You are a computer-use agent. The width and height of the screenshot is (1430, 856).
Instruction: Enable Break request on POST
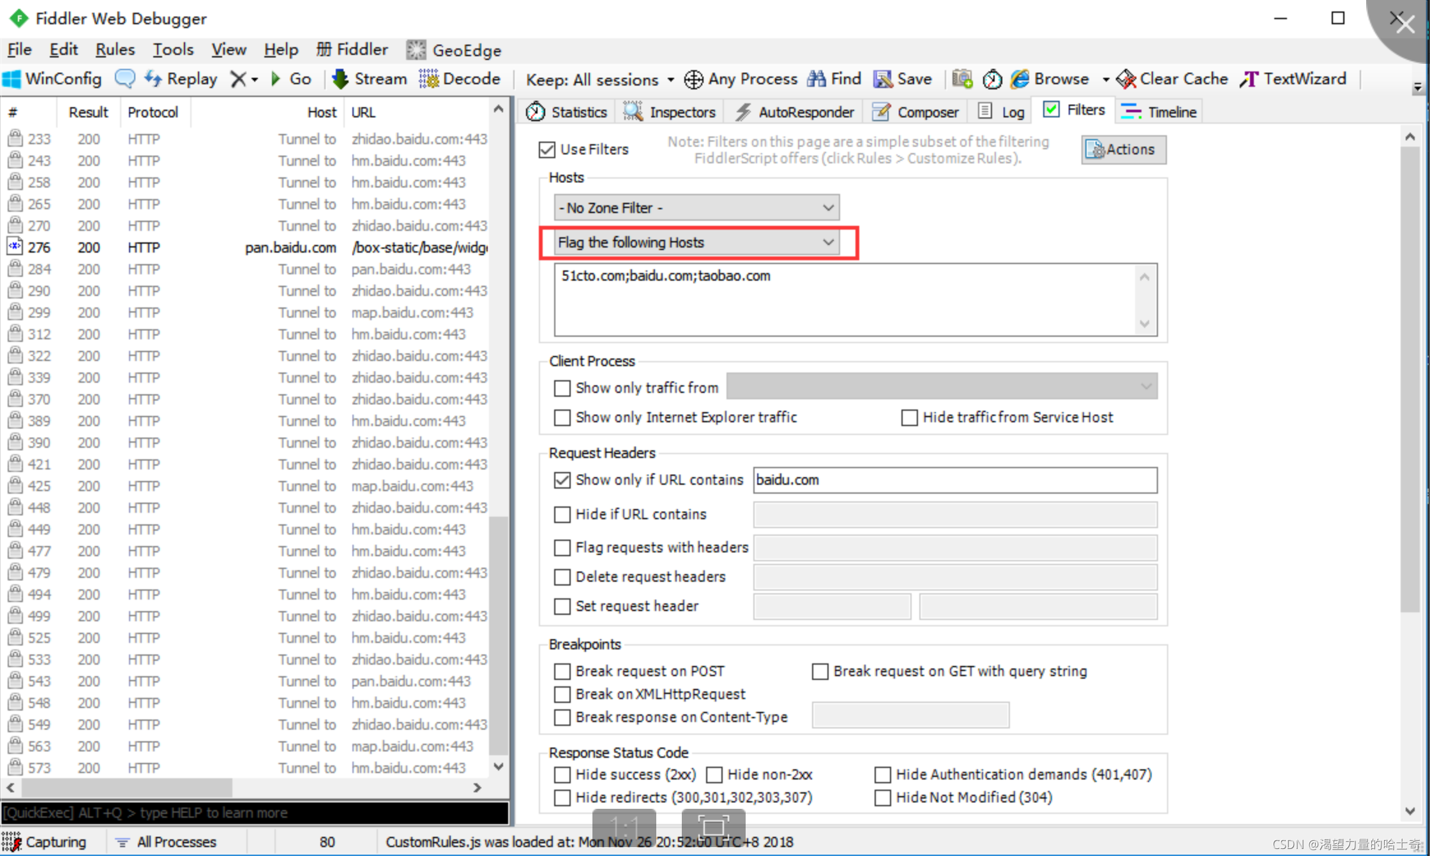click(x=563, y=670)
